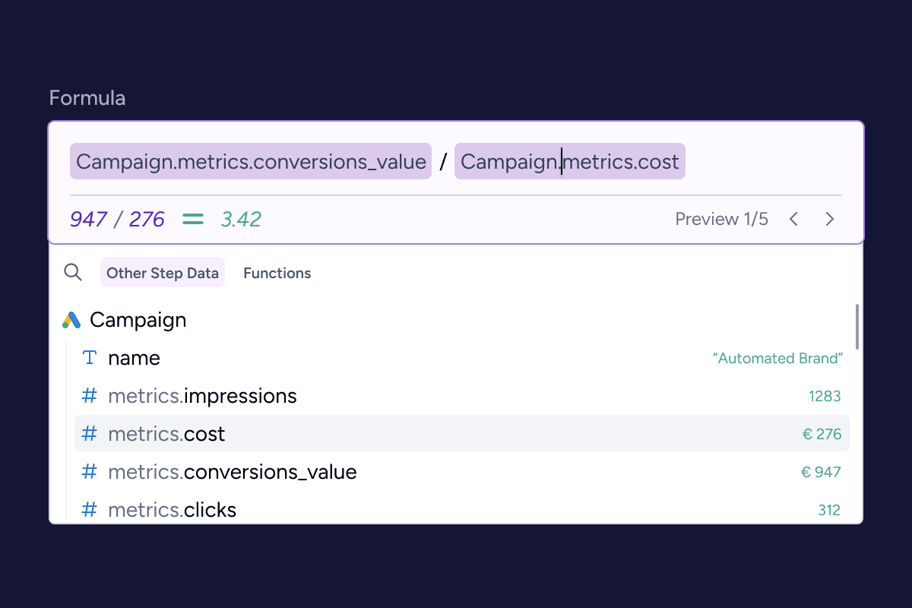The image size is (912, 608).
Task: Choose the highlighted metrics.cost row
Action: coord(456,434)
